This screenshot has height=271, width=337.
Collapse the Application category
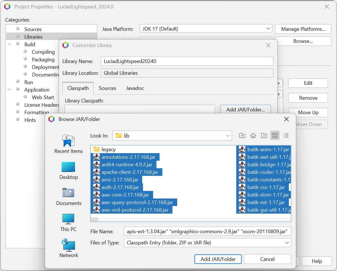[x=9, y=90]
